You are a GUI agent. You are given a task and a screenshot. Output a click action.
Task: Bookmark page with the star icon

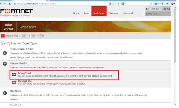click(x=113, y=4)
